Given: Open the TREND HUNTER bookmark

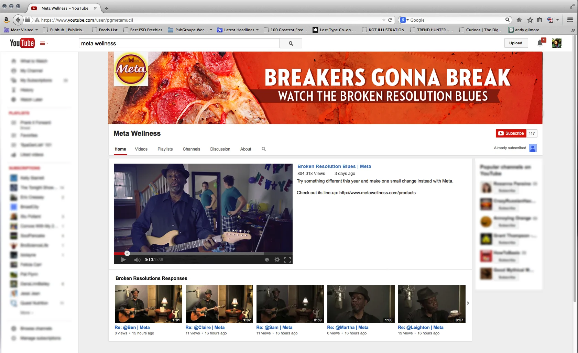Looking at the screenshot, I should (x=432, y=30).
